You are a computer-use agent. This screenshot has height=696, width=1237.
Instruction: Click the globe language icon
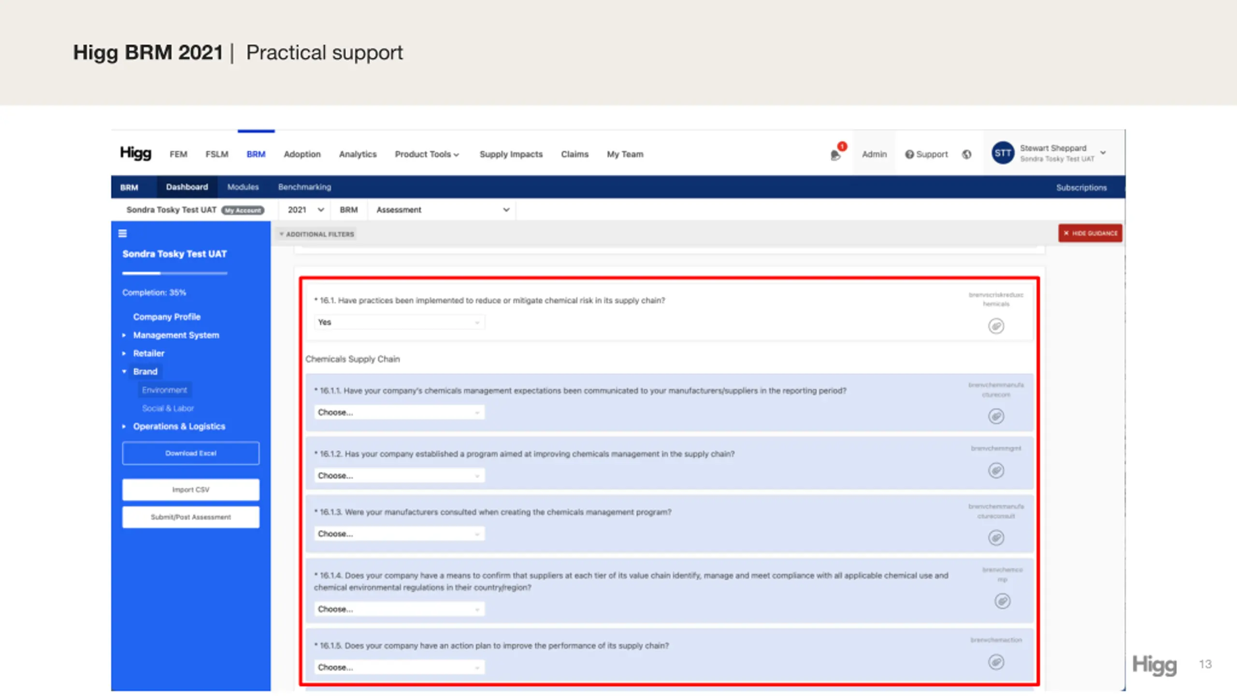966,154
